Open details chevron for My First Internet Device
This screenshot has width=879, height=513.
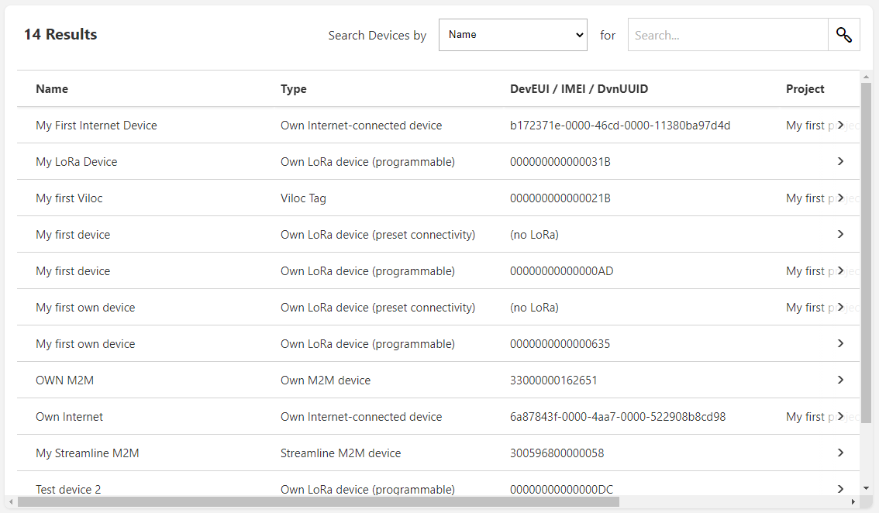click(x=840, y=125)
